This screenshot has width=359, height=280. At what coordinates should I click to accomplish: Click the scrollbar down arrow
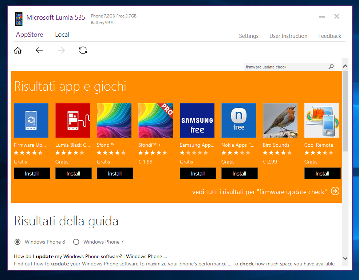[345, 258]
